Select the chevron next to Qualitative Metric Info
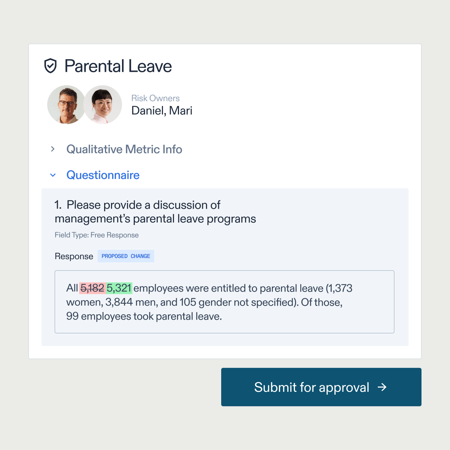Viewport: 450px width, 450px height. (x=53, y=149)
